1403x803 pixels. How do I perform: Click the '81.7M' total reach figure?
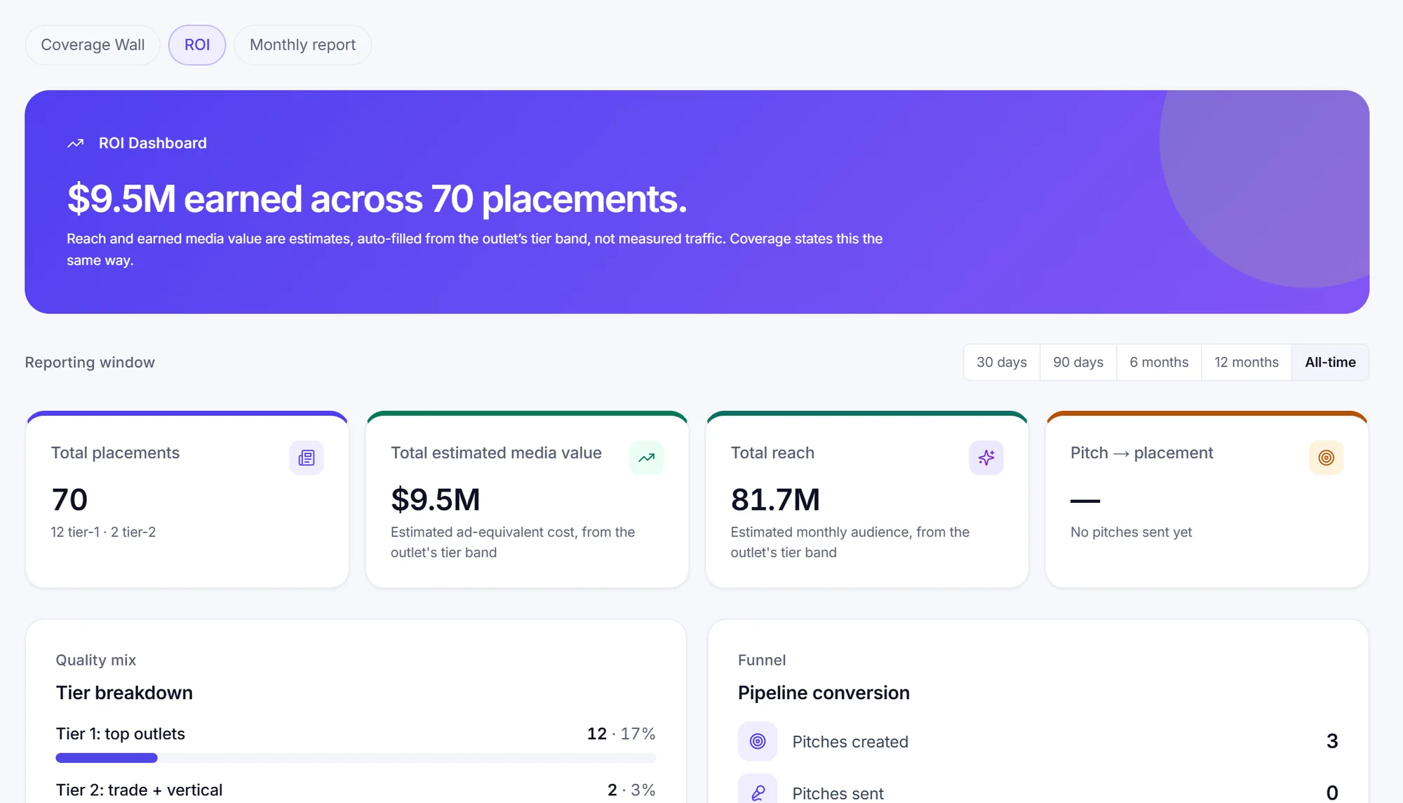point(775,499)
